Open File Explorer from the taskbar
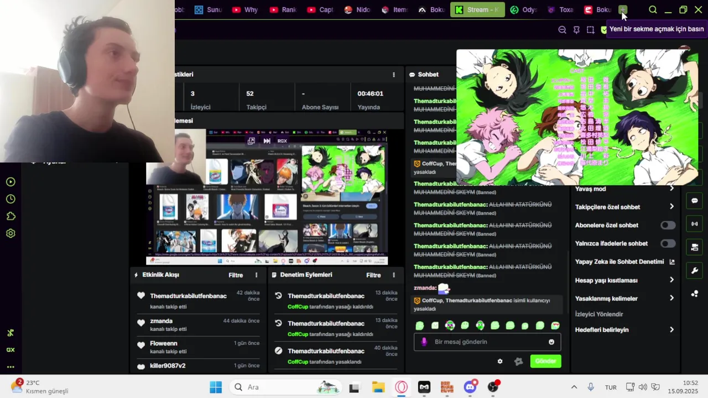Screen dimensions: 708x398 coord(378,387)
